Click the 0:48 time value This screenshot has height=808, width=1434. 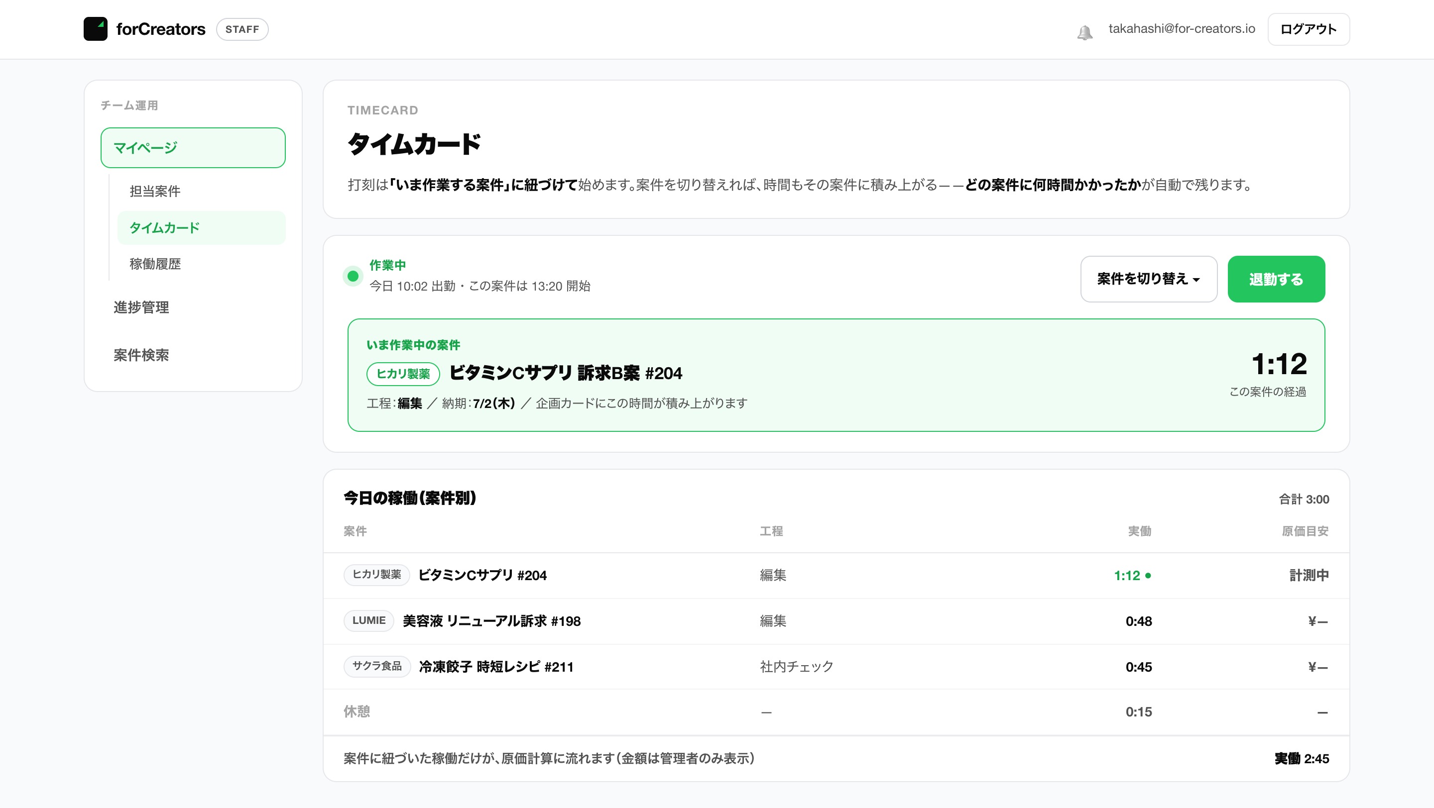pyautogui.click(x=1138, y=621)
